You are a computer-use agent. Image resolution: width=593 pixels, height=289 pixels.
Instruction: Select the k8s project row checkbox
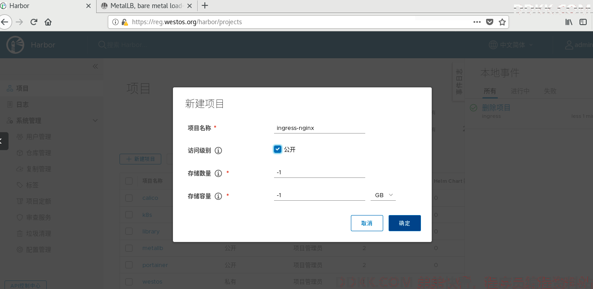tap(129, 215)
